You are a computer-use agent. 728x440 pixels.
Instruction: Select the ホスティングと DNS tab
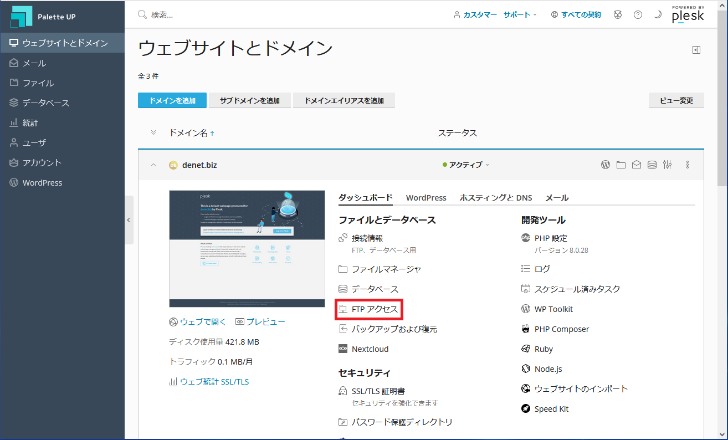(x=496, y=198)
